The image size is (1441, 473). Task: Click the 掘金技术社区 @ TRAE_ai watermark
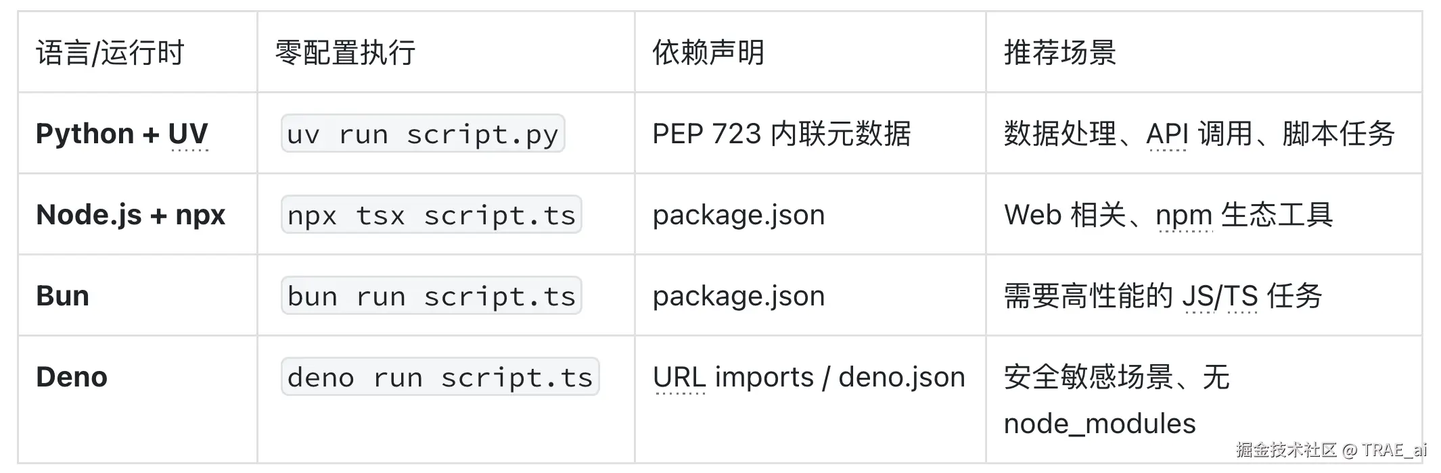point(1331,450)
